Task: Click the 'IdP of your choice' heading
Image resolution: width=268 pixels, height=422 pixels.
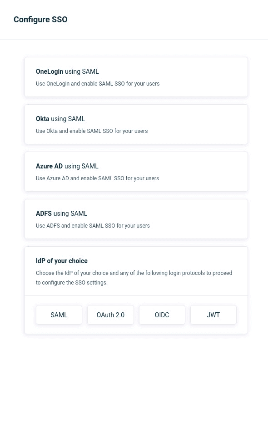Action: coord(62,261)
